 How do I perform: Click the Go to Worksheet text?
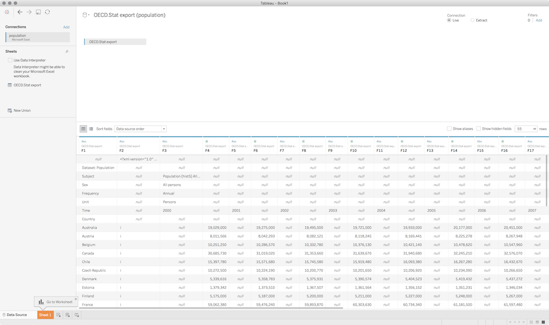coord(59,302)
